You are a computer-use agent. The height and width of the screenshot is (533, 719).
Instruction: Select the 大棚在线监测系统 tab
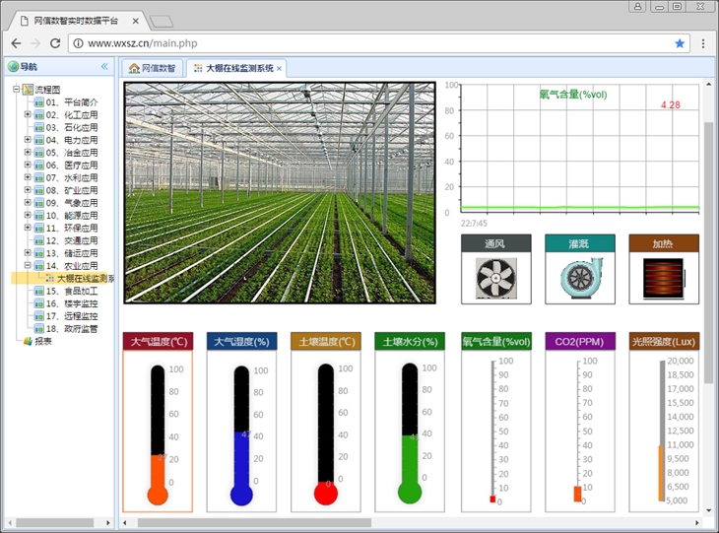[236, 68]
